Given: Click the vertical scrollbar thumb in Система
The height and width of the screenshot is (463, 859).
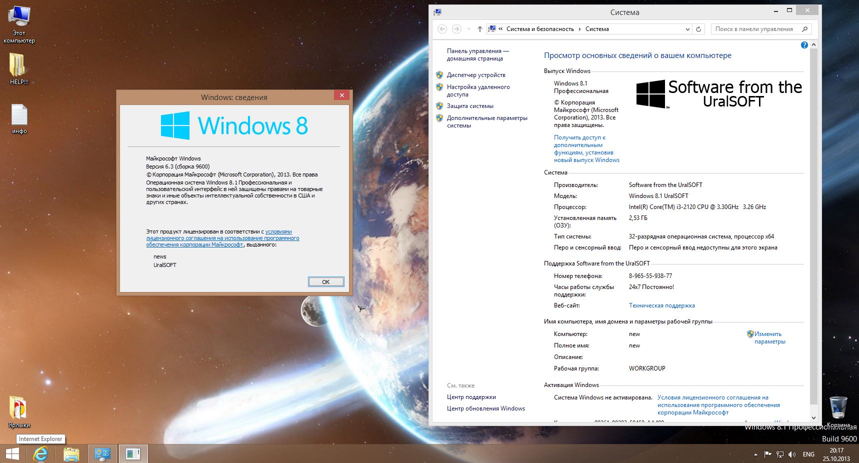Looking at the screenshot, I should 813,227.
